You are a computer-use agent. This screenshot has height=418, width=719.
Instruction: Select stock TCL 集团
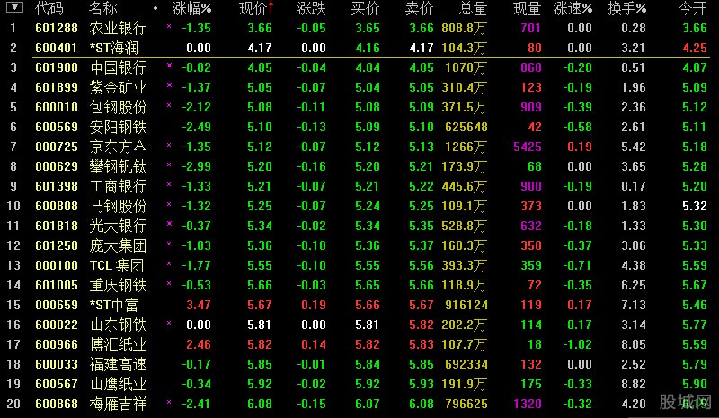pyautogui.click(x=117, y=265)
